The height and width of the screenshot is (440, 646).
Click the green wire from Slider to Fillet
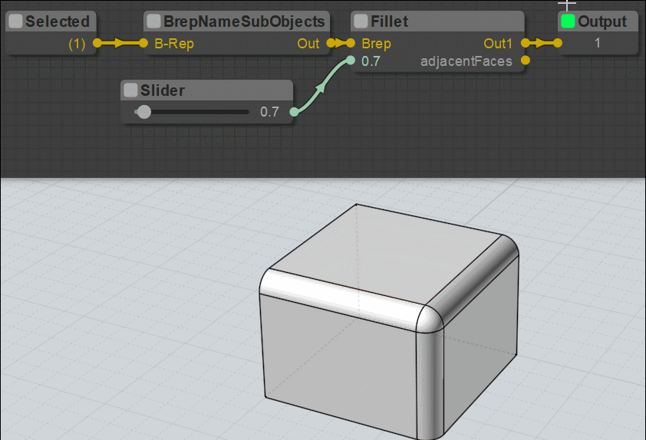click(322, 87)
